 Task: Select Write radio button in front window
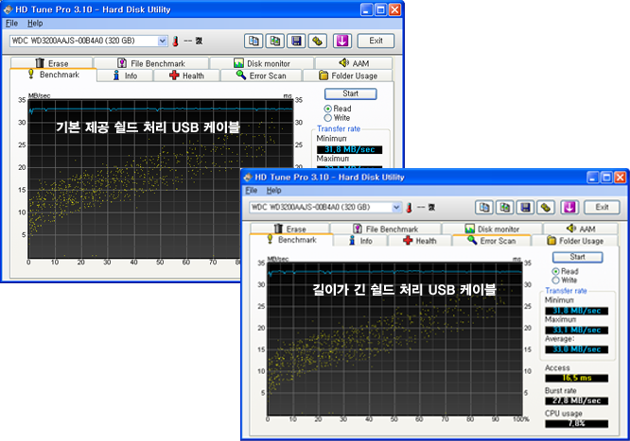555,280
